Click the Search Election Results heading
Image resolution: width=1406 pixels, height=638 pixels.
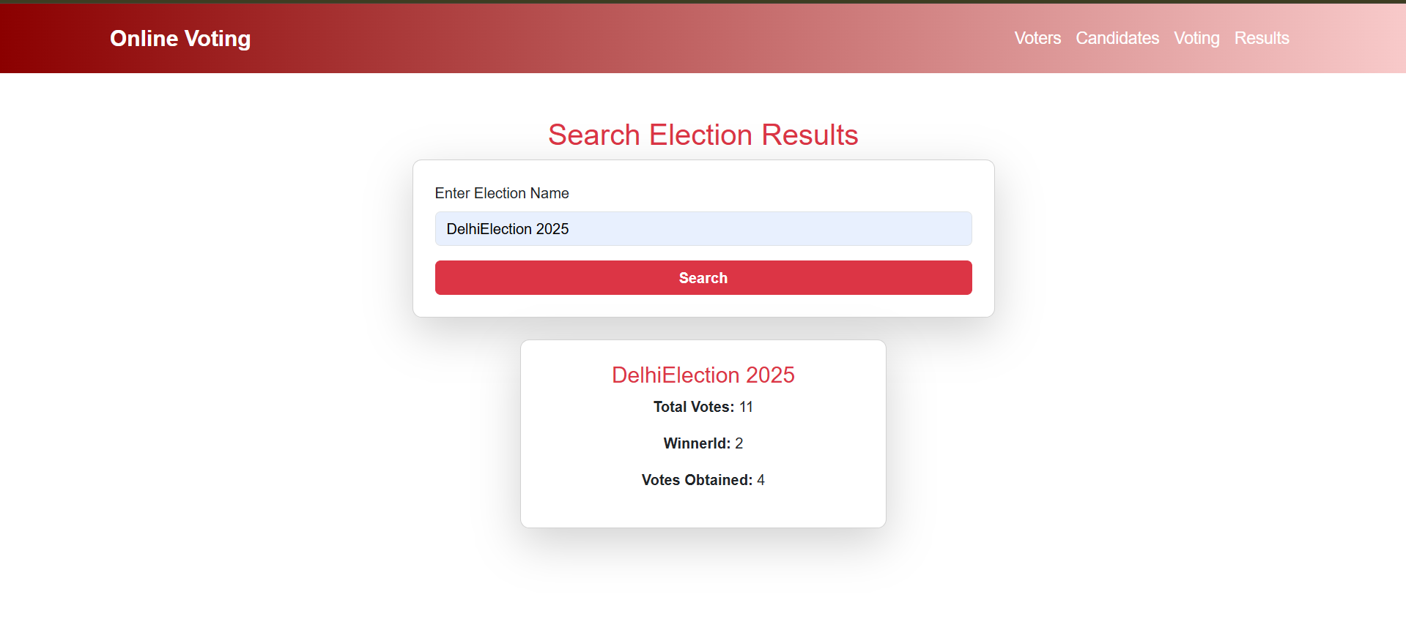tap(703, 135)
